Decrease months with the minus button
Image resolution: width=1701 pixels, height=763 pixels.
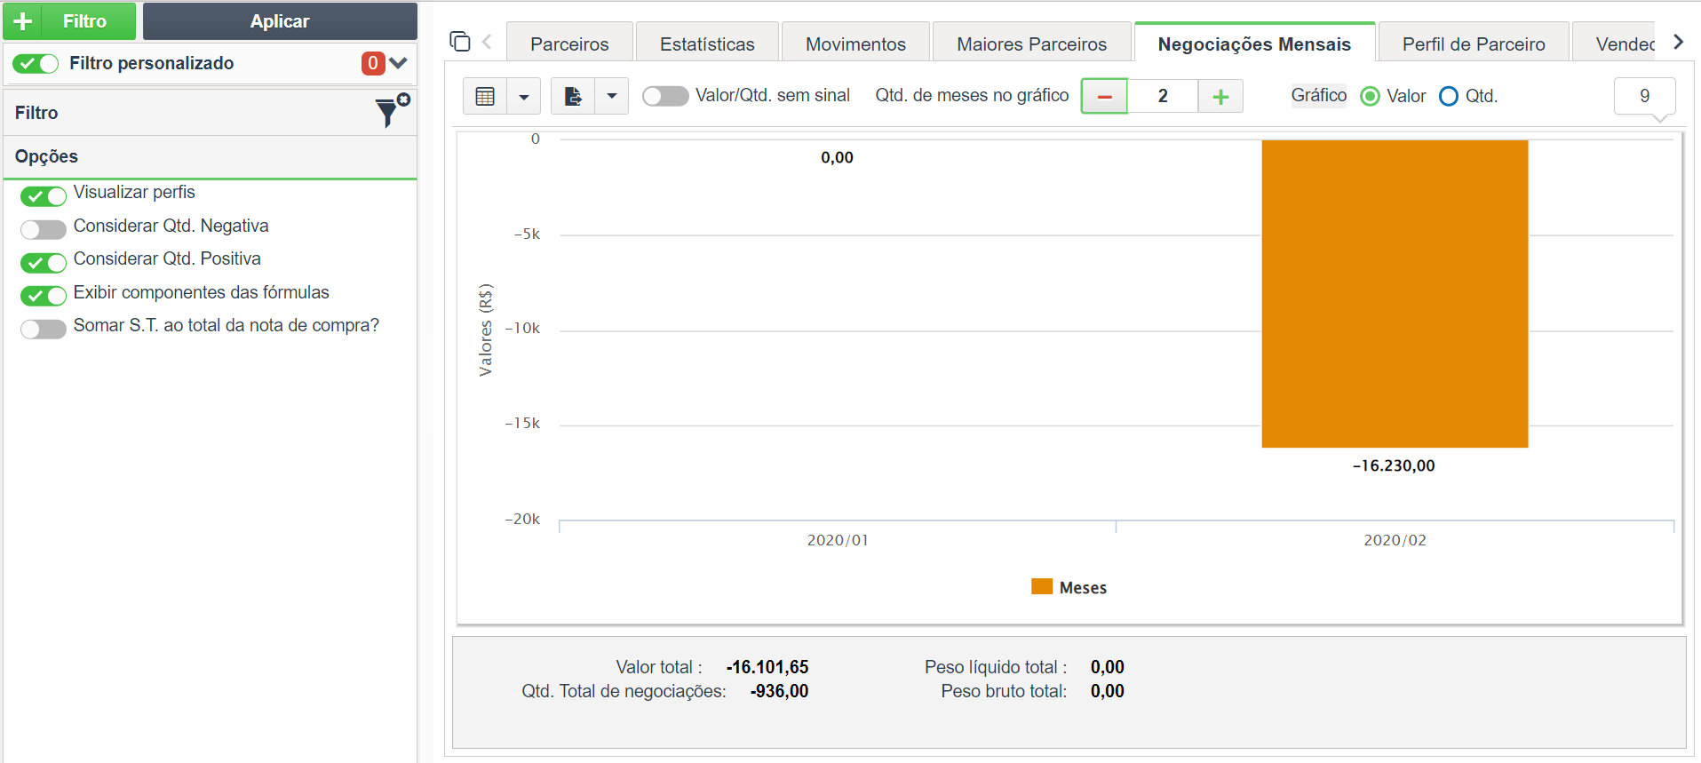pyautogui.click(x=1104, y=96)
